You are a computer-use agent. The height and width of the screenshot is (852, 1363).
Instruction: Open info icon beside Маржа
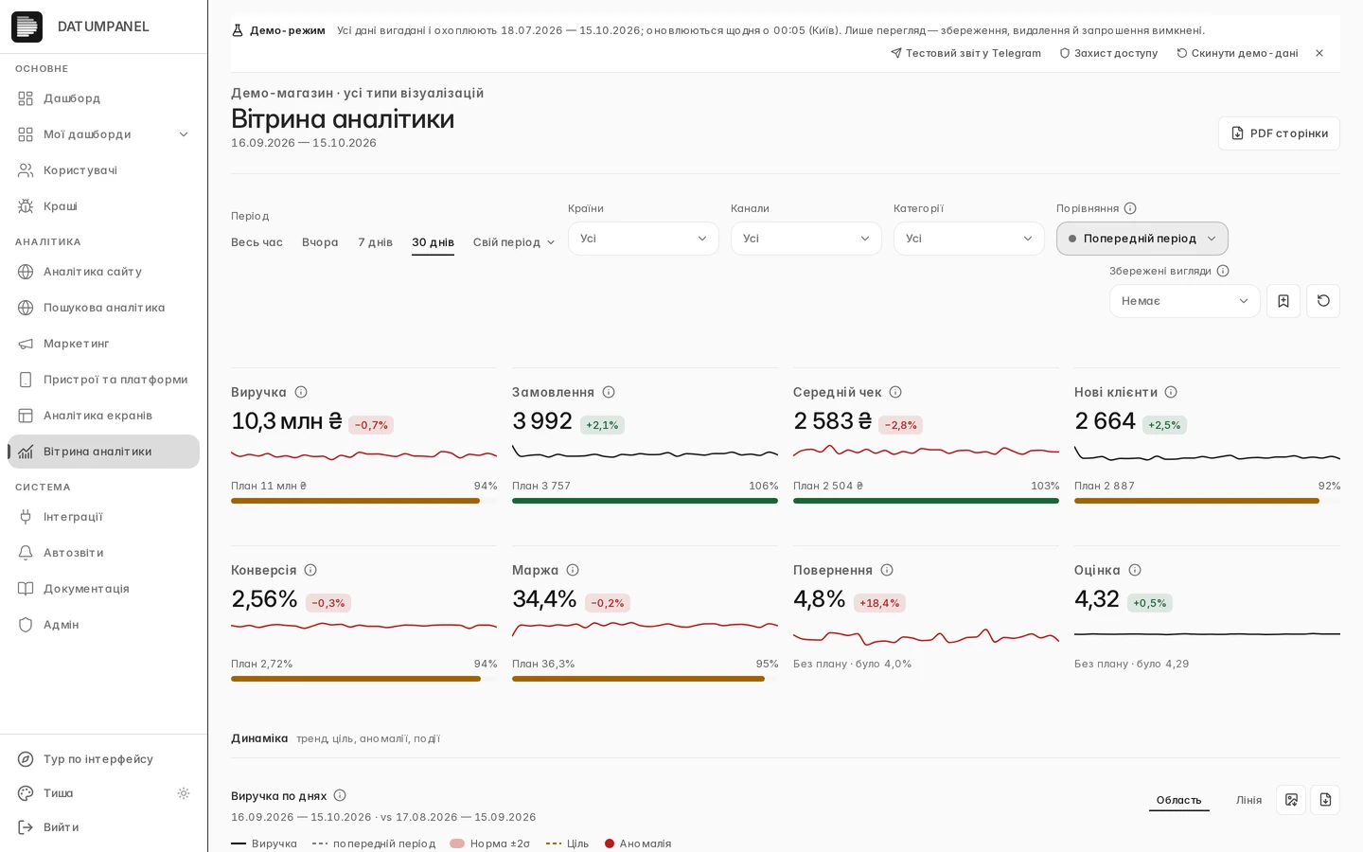(573, 570)
